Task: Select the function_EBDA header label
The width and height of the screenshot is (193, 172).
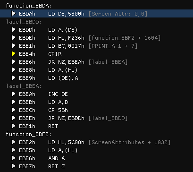Action: (29, 6)
